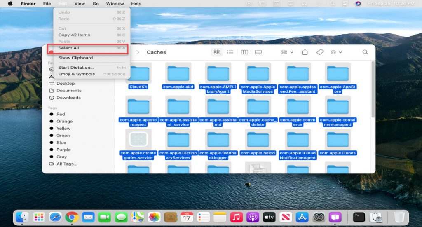422x227 pixels.
Task: Open App Store from the Dock
Action: click(x=302, y=217)
